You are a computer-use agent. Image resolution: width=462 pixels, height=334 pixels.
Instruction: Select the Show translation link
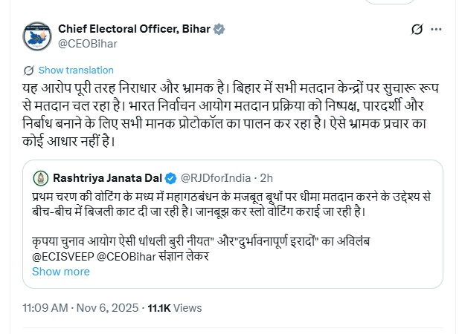[x=76, y=71]
